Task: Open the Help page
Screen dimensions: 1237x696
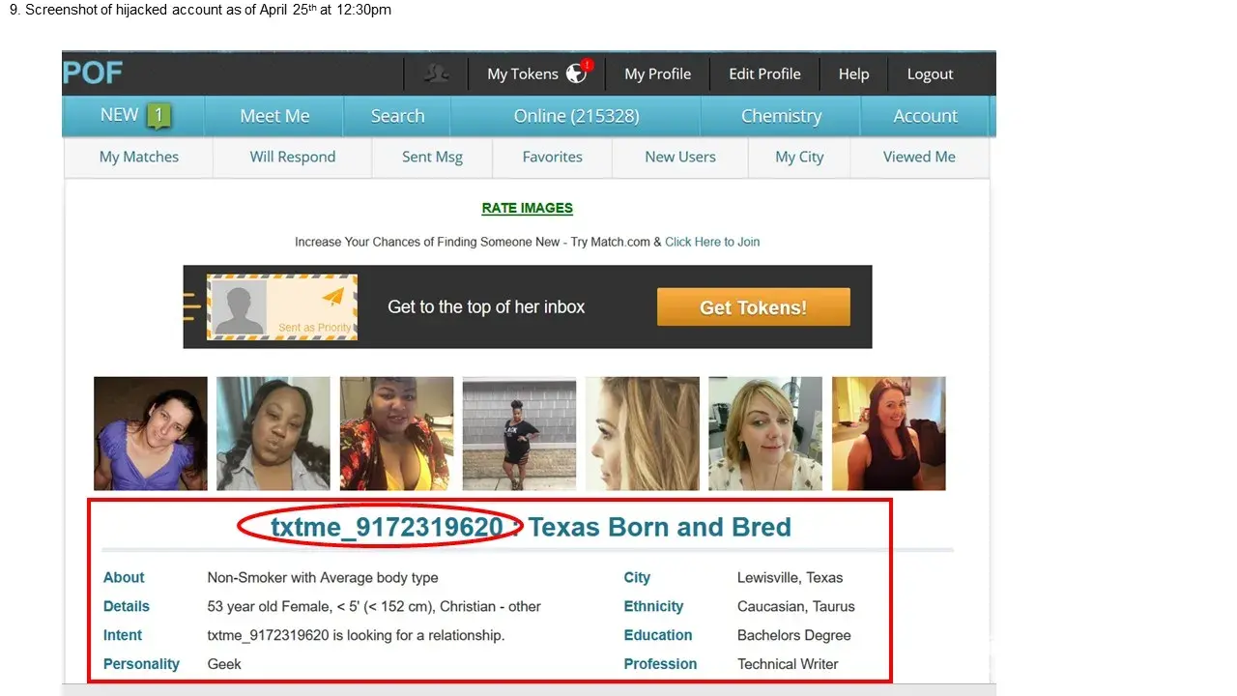Action: (x=853, y=73)
